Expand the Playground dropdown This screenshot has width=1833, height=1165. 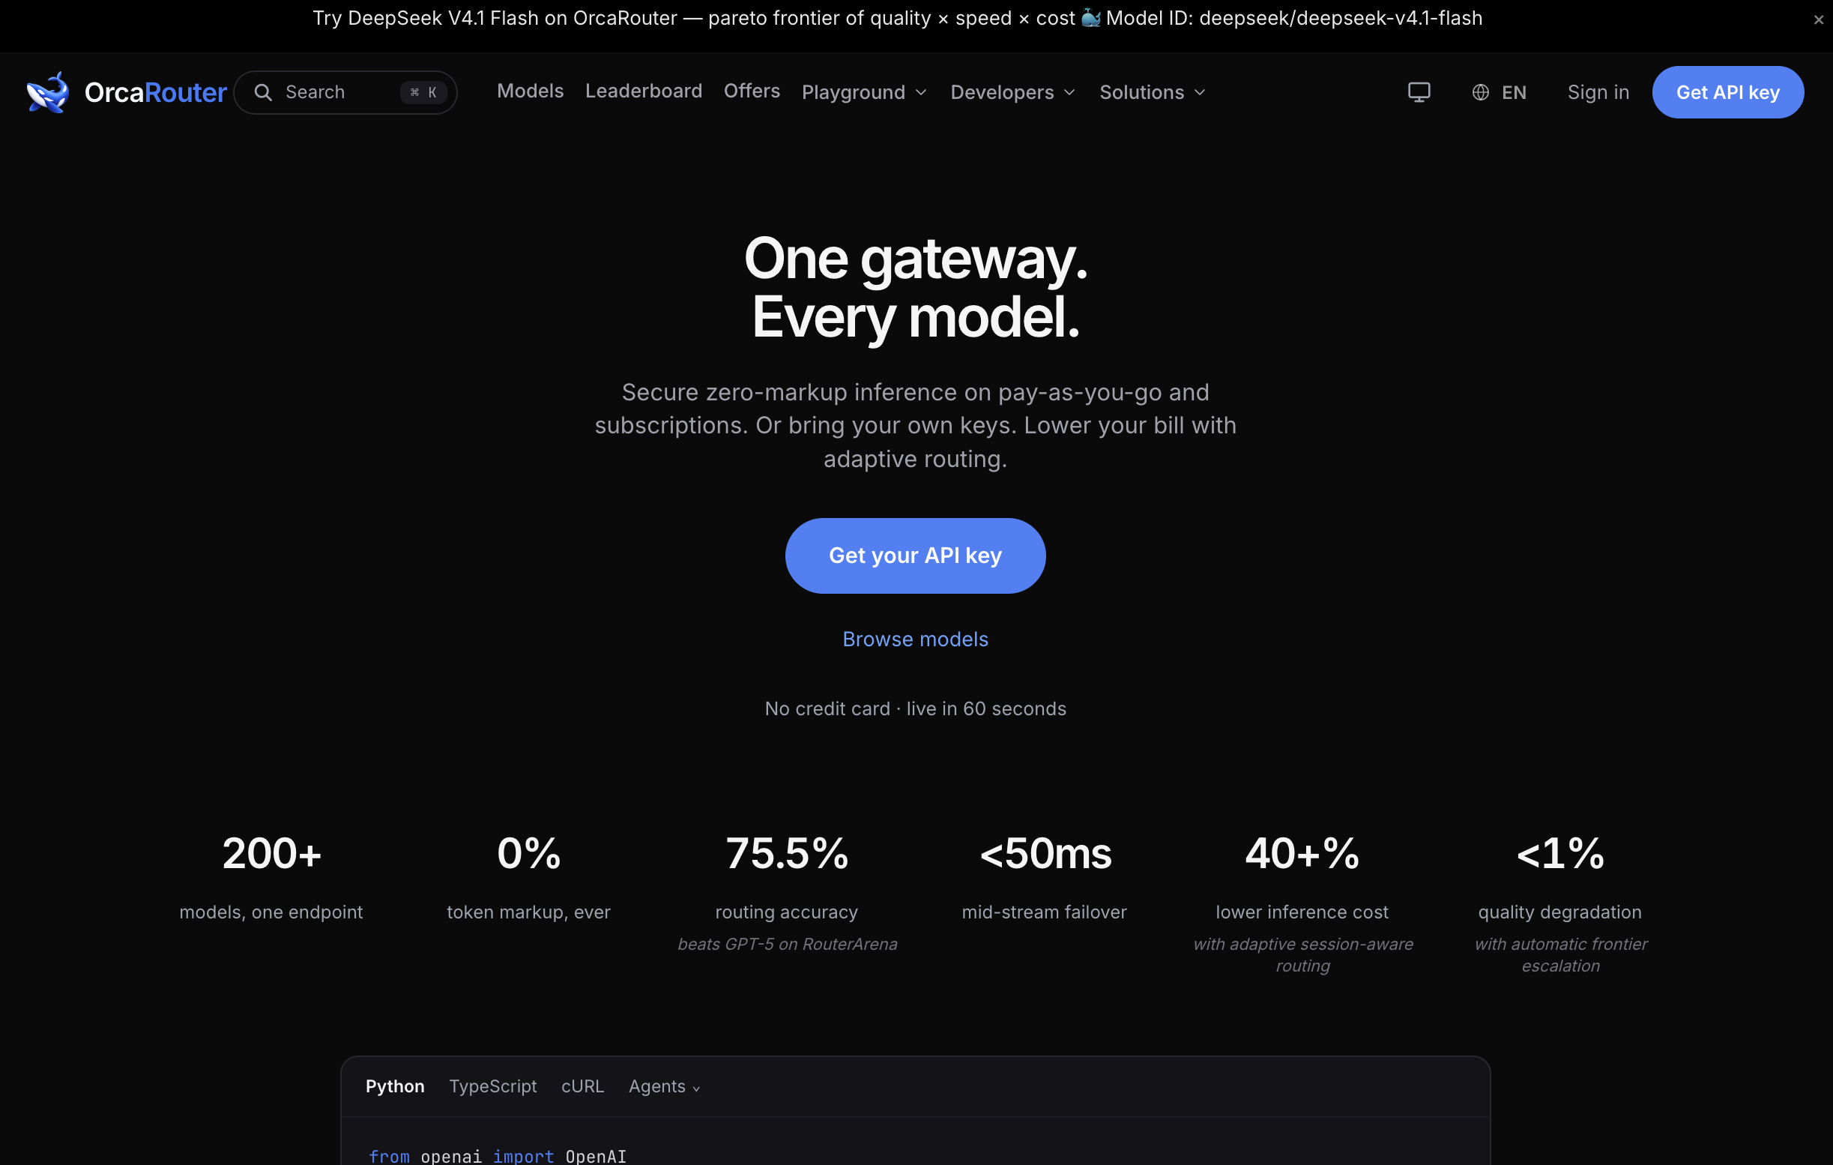pyautogui.click(x=865, y=92)
